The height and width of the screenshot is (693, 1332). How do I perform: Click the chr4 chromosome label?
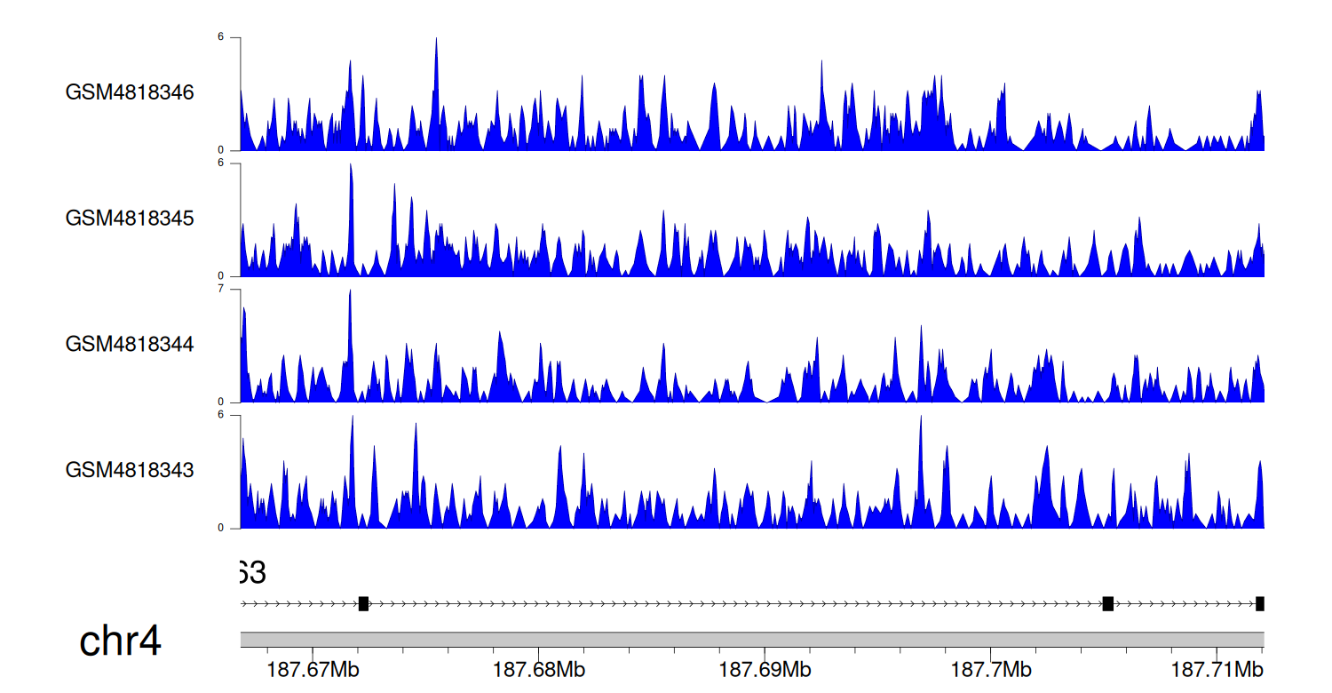click(120, 641)
